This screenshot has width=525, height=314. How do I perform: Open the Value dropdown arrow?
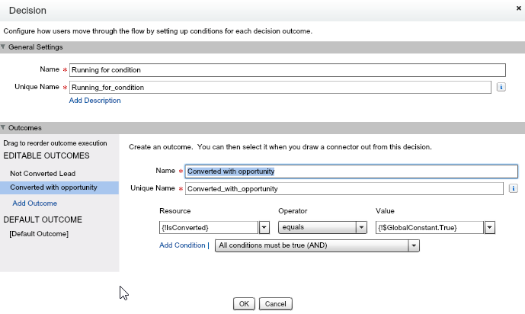(490, 227)
